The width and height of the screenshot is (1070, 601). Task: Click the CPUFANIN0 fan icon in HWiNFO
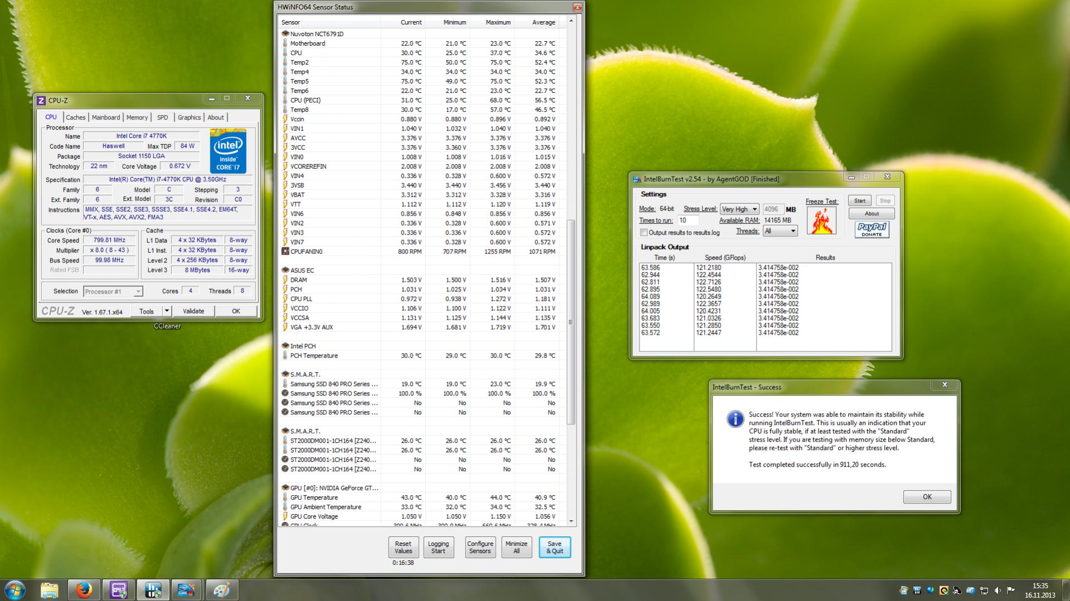285,251
